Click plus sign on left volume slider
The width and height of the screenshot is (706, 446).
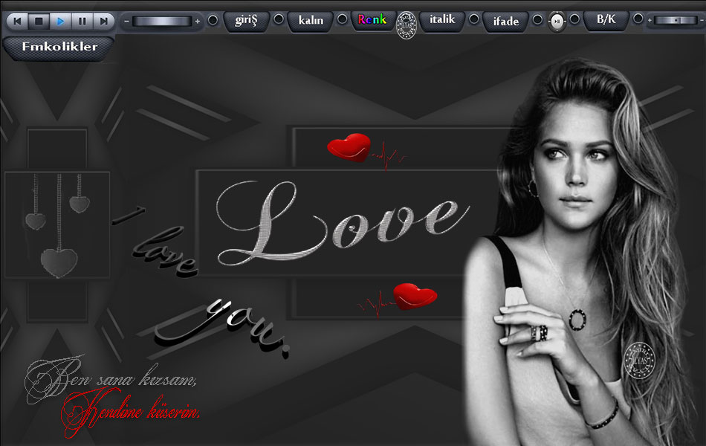(197, 22)
